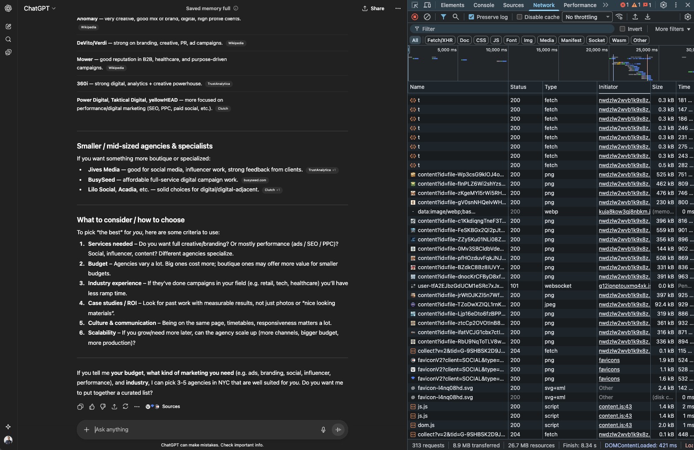Image resolution: width=694 pixels, height=450 pixels.
Task: Enable the Disable cache checkbox
Action: [520, 17]
